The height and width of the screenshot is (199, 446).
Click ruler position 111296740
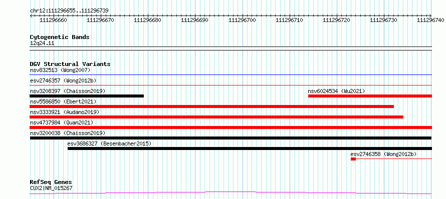[431, 20]
